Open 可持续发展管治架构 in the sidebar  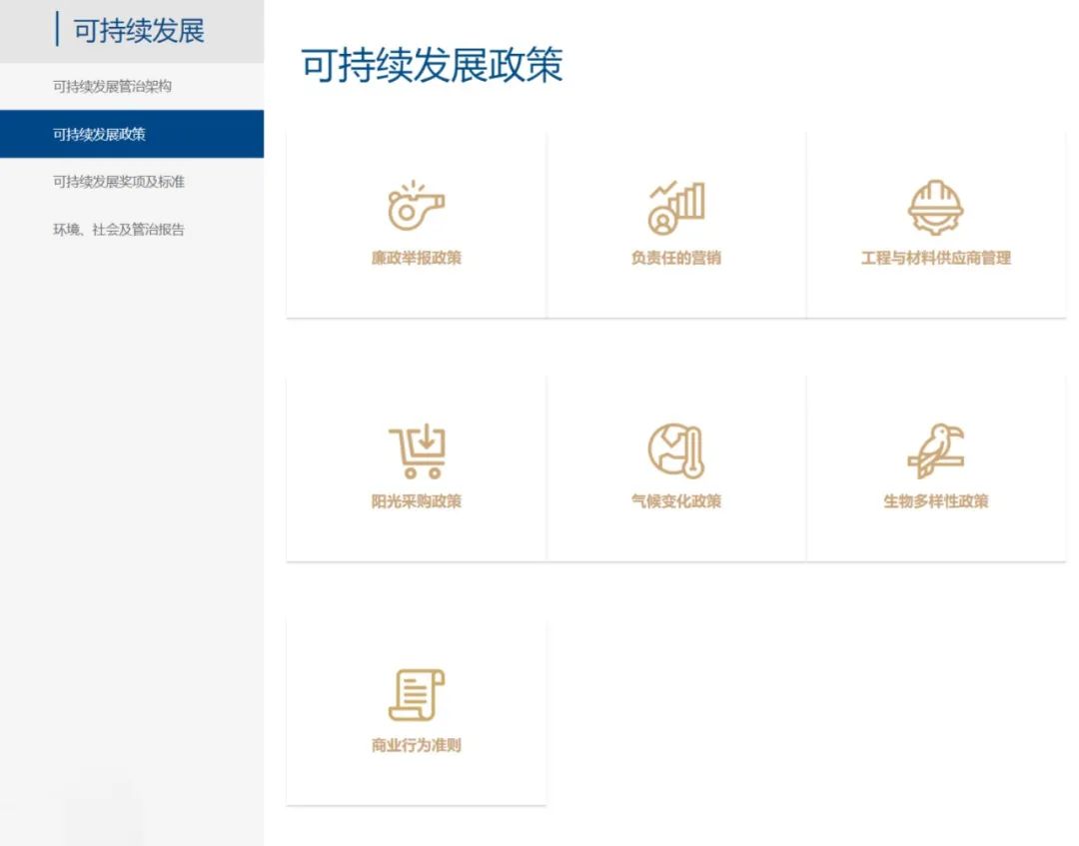[112, 87]
